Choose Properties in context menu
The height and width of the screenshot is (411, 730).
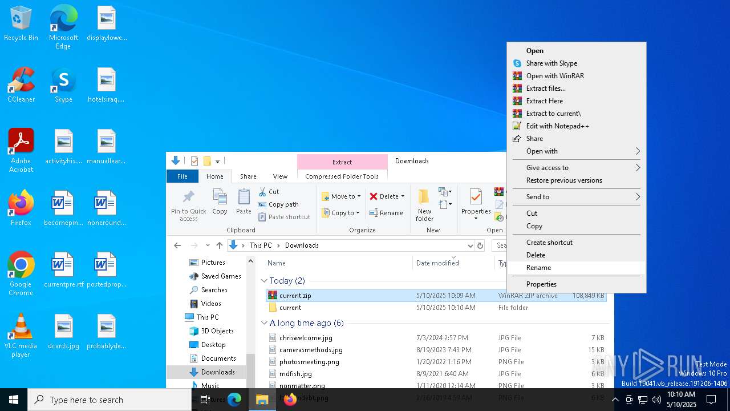(x=577, y=284)
